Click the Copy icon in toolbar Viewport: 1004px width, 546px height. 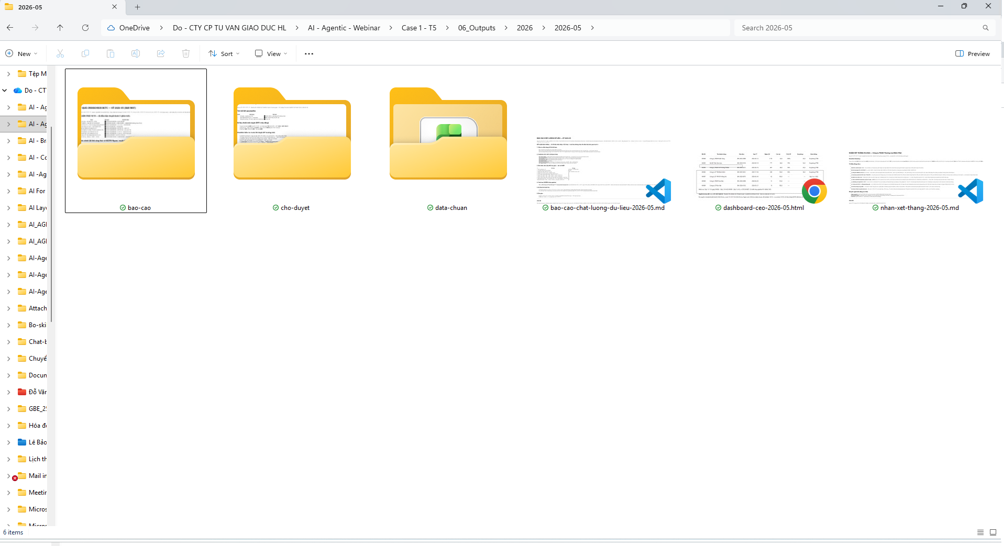[x=85, y=53]
